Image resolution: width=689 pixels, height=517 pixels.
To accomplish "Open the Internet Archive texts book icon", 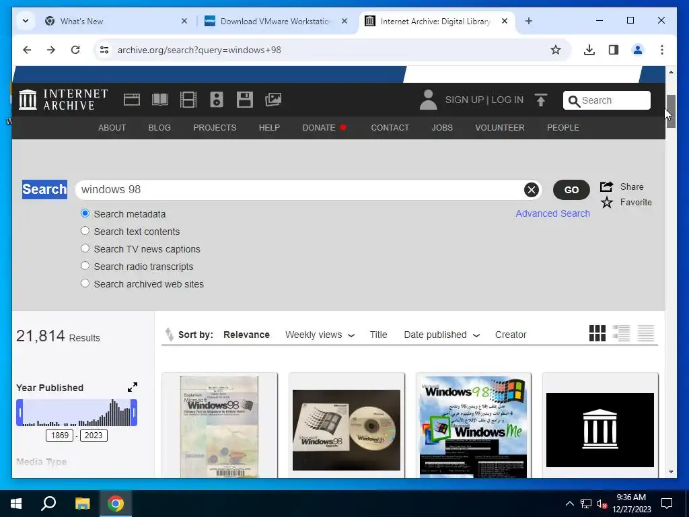I will click(x=160, y=100).
